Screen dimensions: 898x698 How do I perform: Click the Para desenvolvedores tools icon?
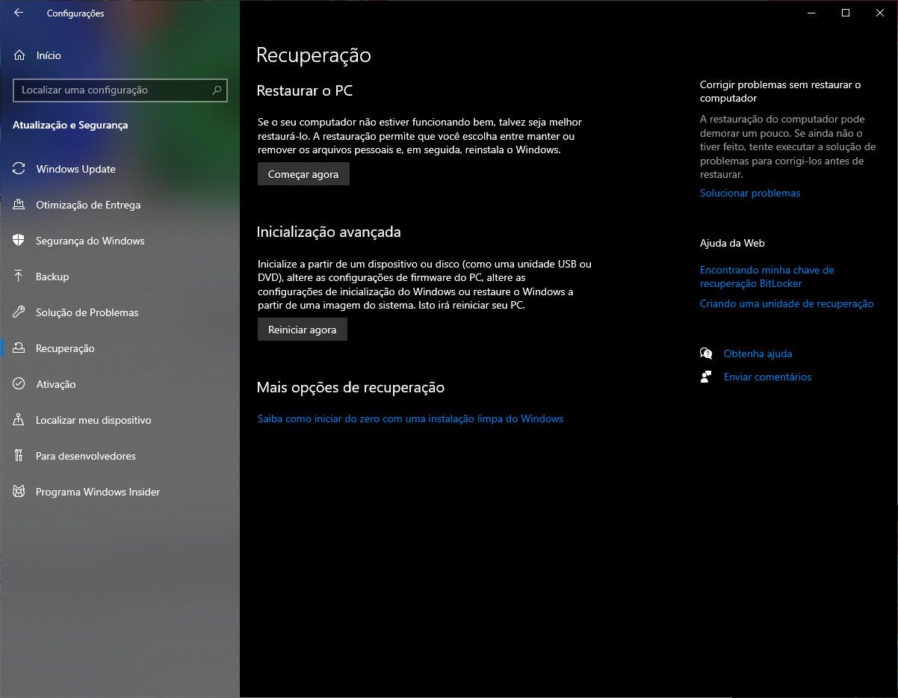19,456
